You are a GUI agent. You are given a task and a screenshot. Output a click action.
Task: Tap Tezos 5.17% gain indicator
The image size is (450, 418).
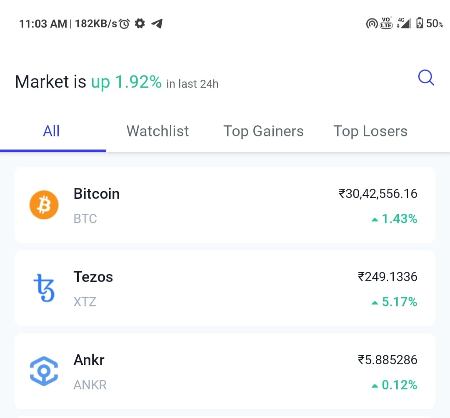(394, 301)
